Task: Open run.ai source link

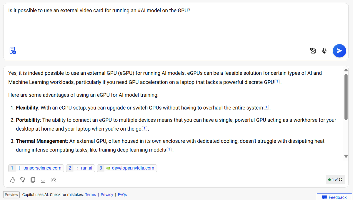Action: (81, 168)
